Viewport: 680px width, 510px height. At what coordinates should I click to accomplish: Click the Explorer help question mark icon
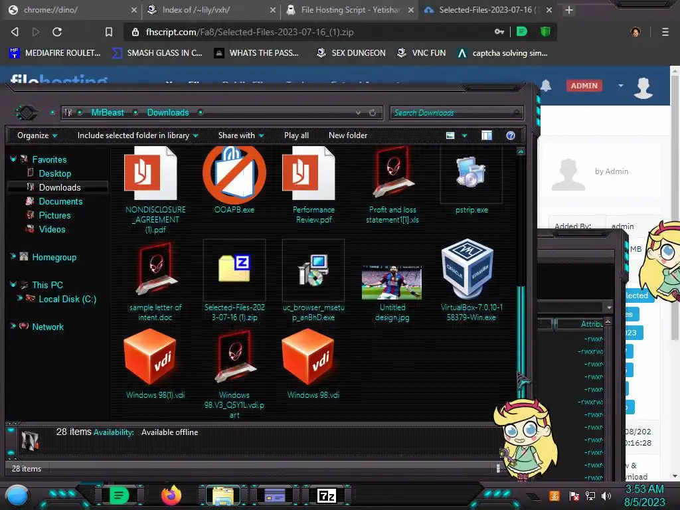(x=511, y=135)
